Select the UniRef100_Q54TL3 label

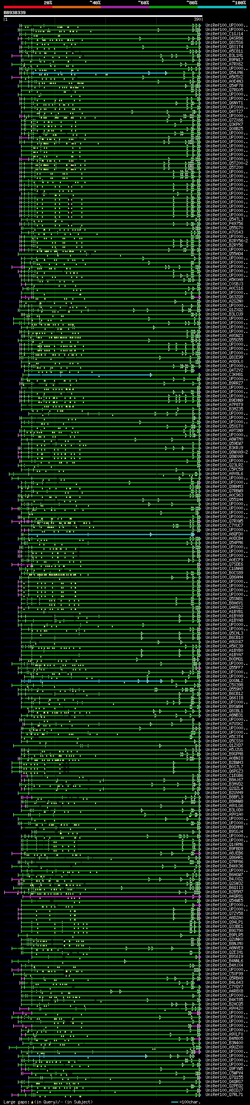tap(224, 220)
